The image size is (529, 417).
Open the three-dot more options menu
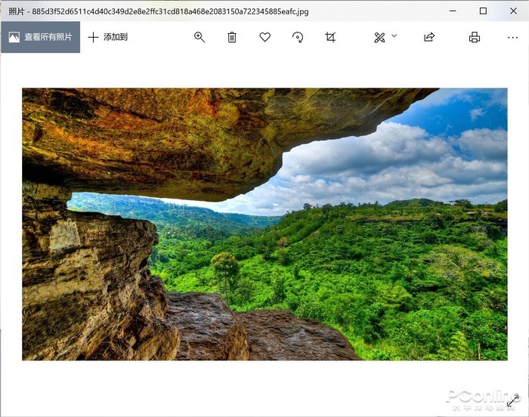pos(512,37)
